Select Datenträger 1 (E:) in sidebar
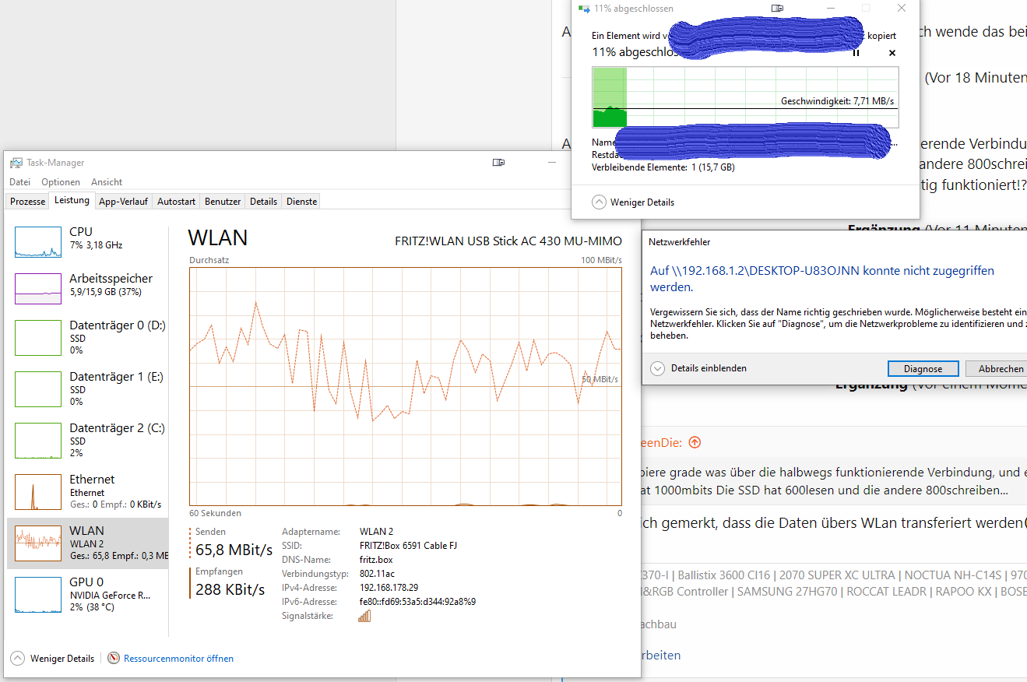This screenshot has width=1027, height=682. 88,388
